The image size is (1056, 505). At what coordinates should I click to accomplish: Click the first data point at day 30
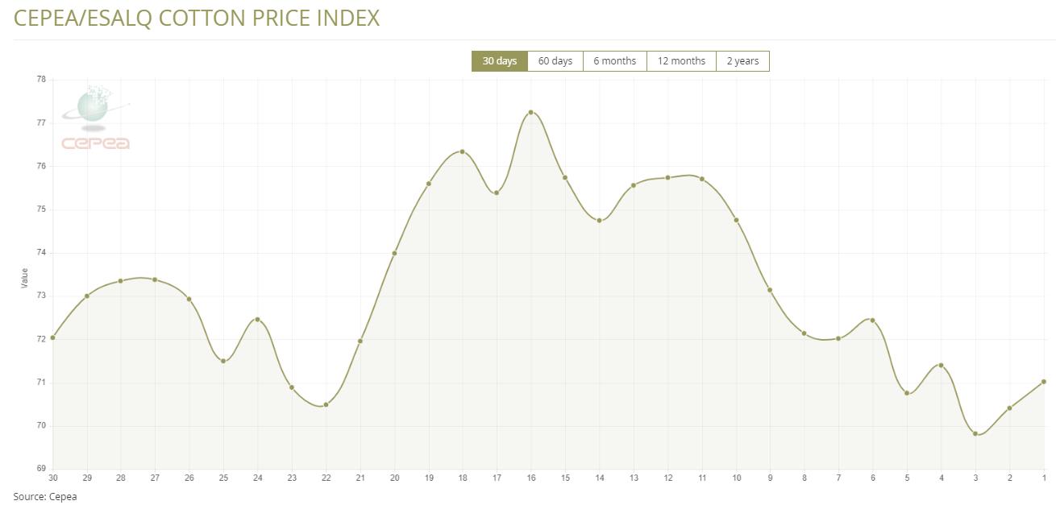(53, 337)
